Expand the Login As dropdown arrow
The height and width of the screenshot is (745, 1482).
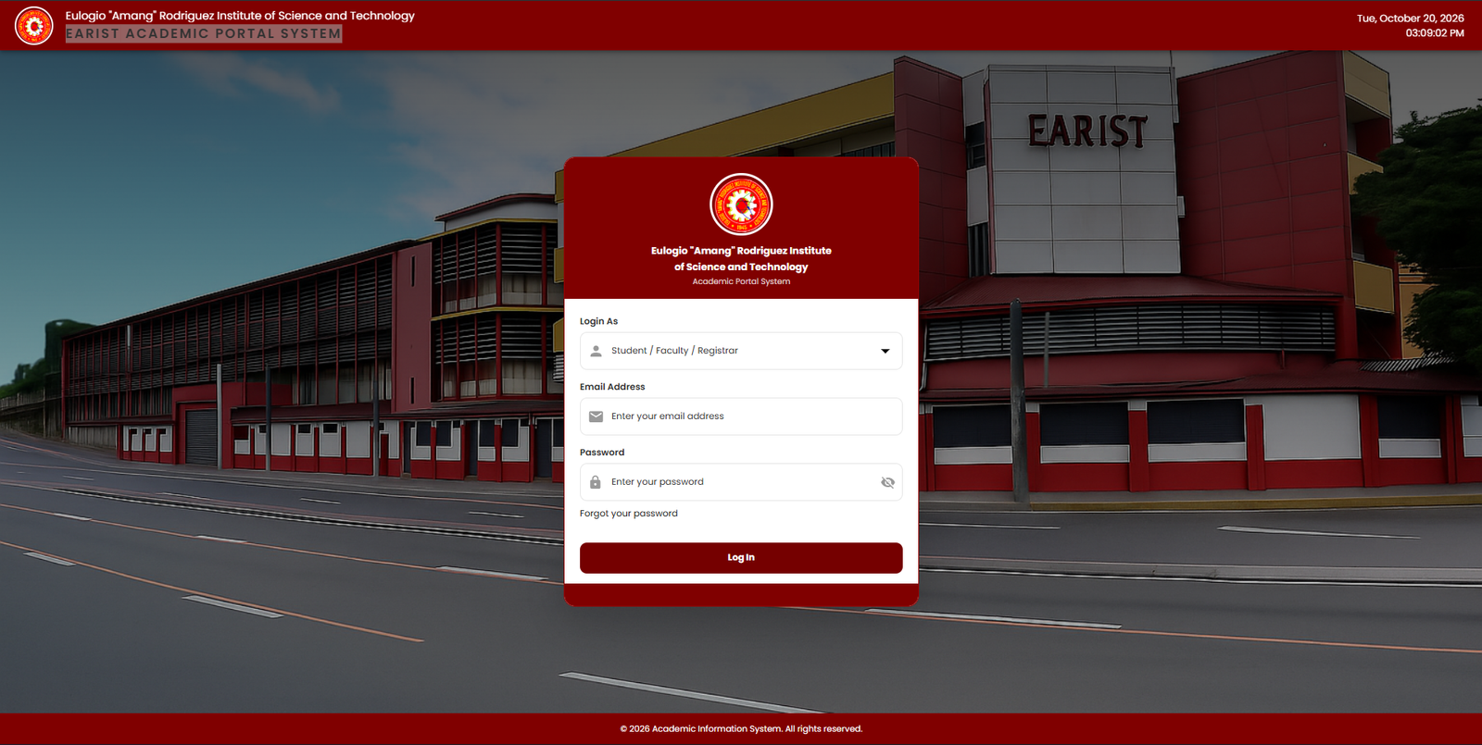coord(885,351)
